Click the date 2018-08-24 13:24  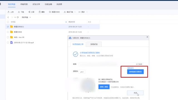click(75, 32)
